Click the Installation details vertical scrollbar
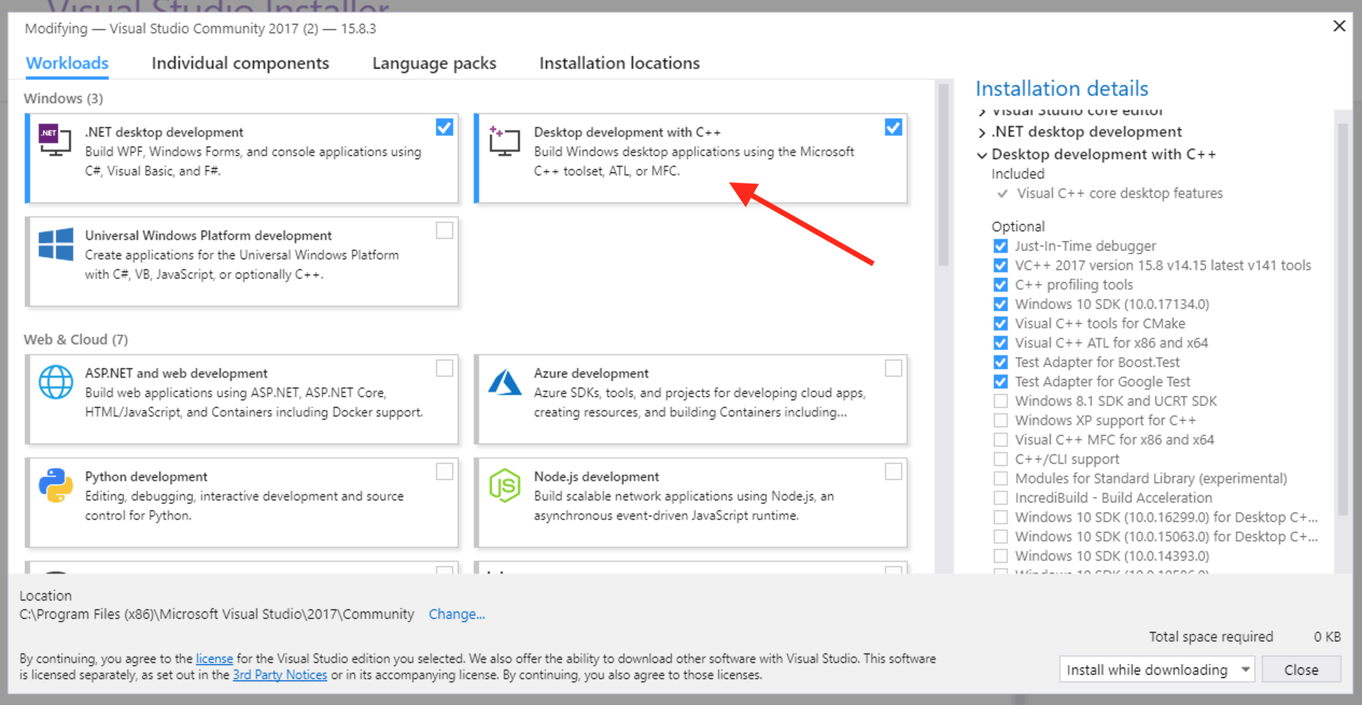Screen dimensions: 1362x705 [1343, 320]
